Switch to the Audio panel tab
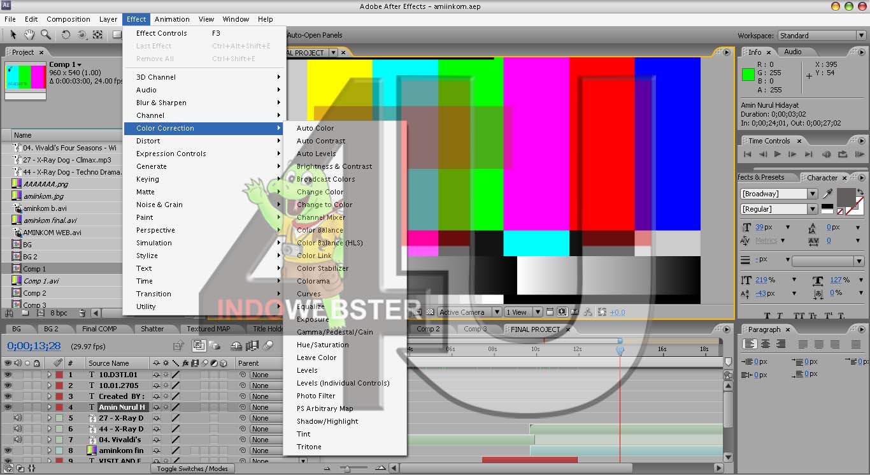The image size is (870, 476). (x=793, y=52)
